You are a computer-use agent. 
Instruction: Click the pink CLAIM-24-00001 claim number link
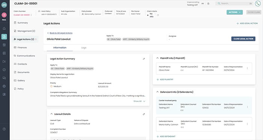click(21, 15)
